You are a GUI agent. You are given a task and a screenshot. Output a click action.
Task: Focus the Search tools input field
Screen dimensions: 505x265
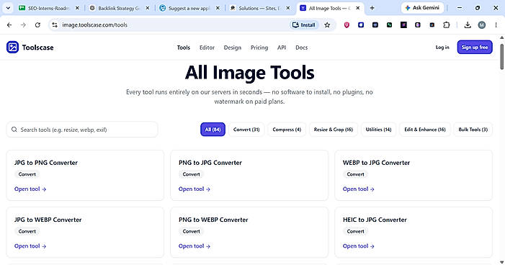pyautogui.click(x=82, y=130)
